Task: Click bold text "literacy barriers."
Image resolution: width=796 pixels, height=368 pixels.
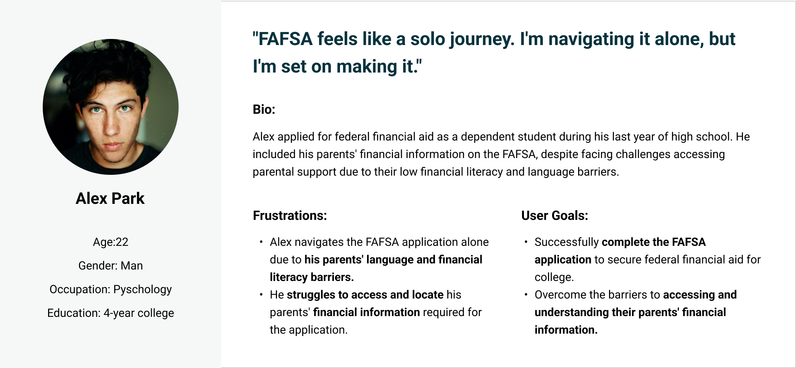Action: point(312,277)
